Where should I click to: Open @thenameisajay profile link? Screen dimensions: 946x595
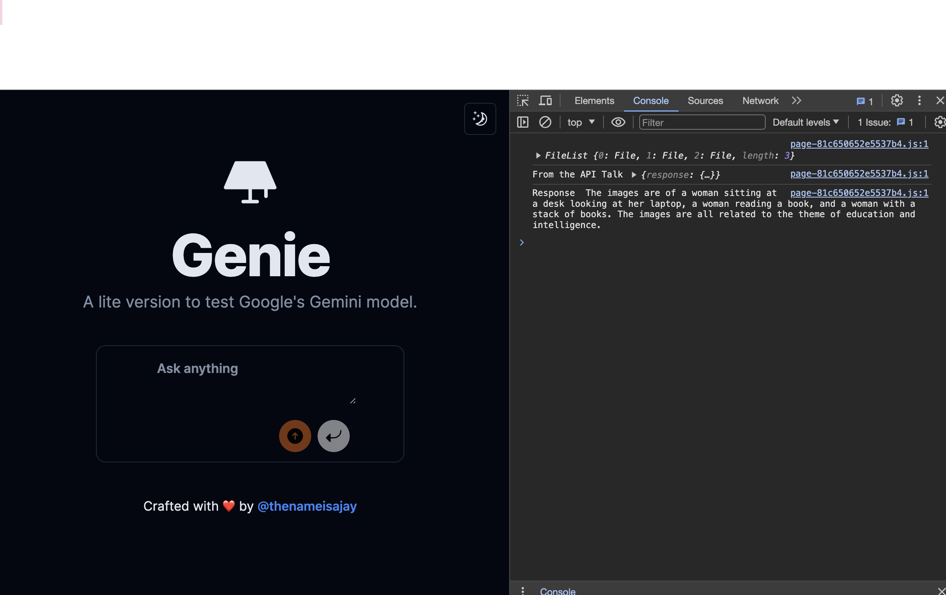[x=307, y=506]
